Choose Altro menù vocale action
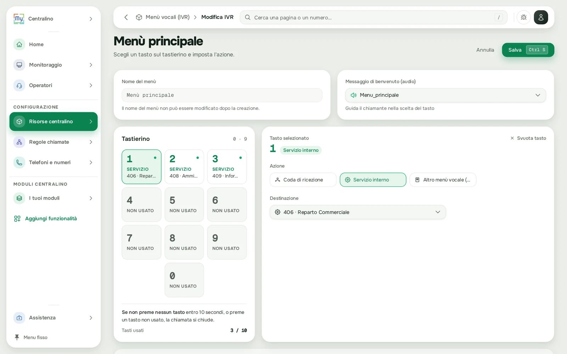Screen dimensions: 567x354 click(x=443, y=180)
